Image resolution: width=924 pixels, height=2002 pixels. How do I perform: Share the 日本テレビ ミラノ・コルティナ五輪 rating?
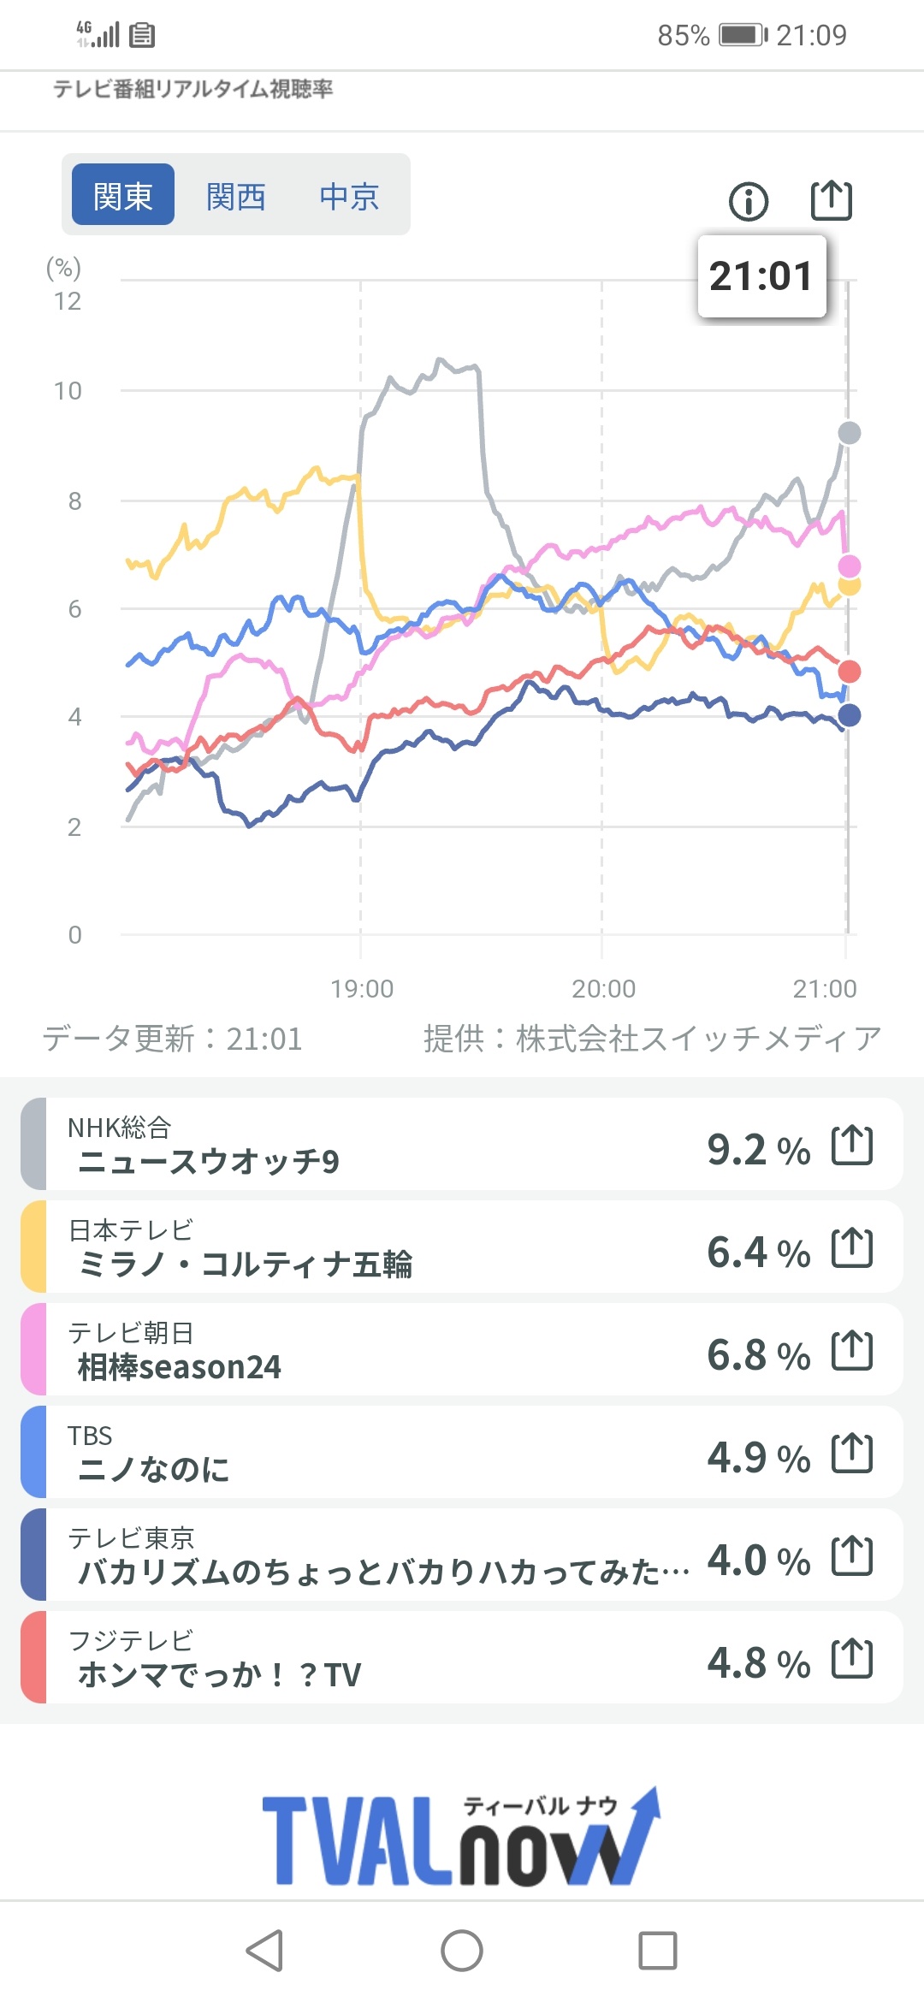(852, 1248)
